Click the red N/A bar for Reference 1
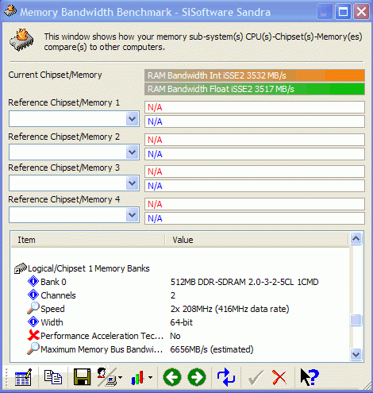The height and width of the screenshot is (393, 373). 255,107
